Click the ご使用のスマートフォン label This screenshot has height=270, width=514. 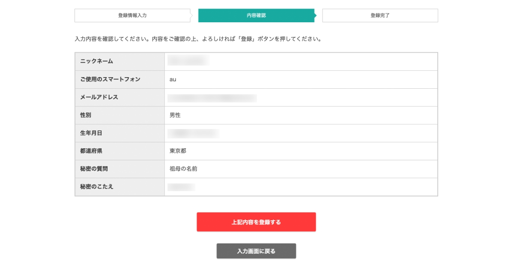pyautogui.click(x=110, y=79)
